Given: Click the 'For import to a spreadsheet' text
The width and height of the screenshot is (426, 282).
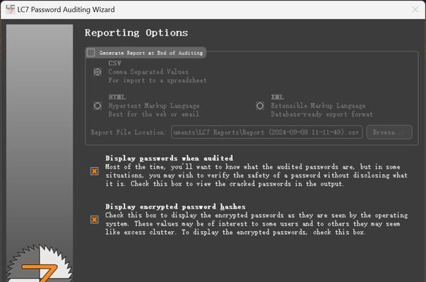Looking at the screenshot, I should tap(158, 80).
